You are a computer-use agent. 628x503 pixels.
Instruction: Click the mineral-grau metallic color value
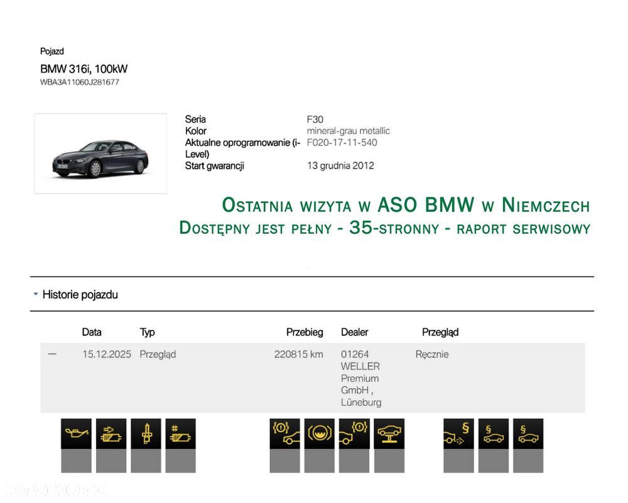click(x=349, y=131)
